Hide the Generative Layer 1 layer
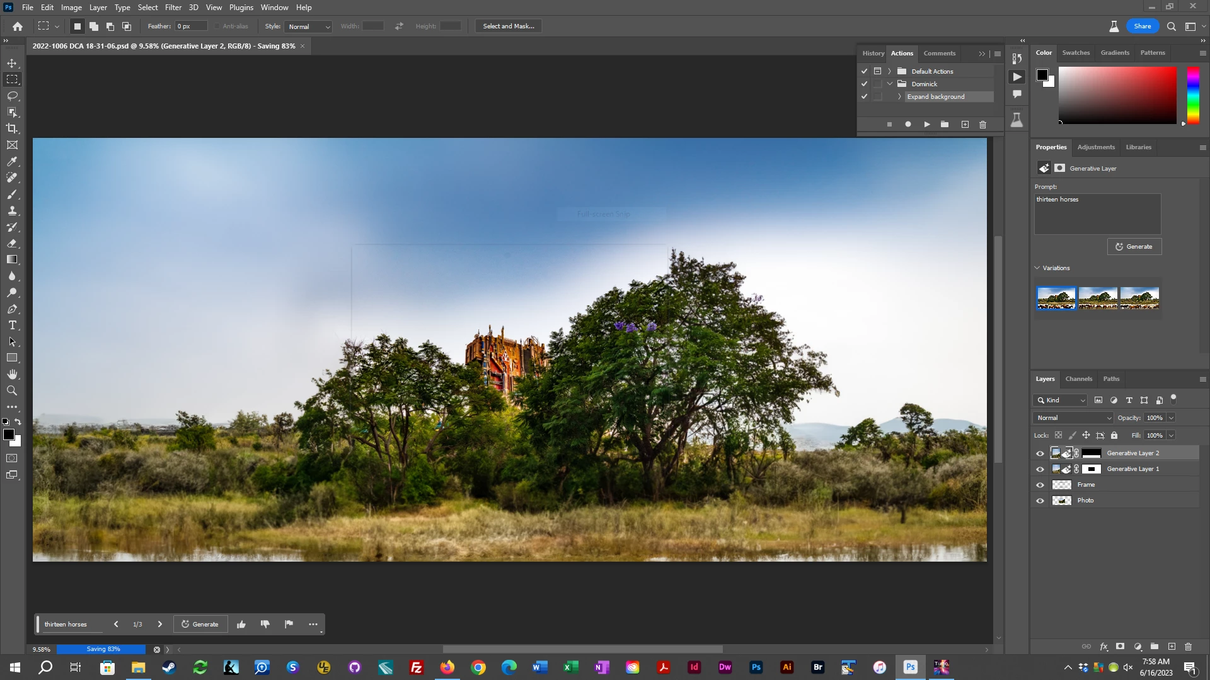1210x680 pixels. (1040, 469)
